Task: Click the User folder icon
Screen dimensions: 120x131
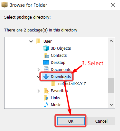Action: pos(38,41)
